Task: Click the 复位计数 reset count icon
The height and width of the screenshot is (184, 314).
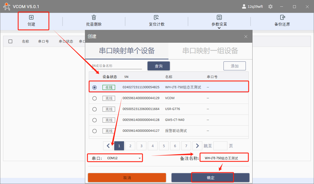Action: [x=156, y=18]
